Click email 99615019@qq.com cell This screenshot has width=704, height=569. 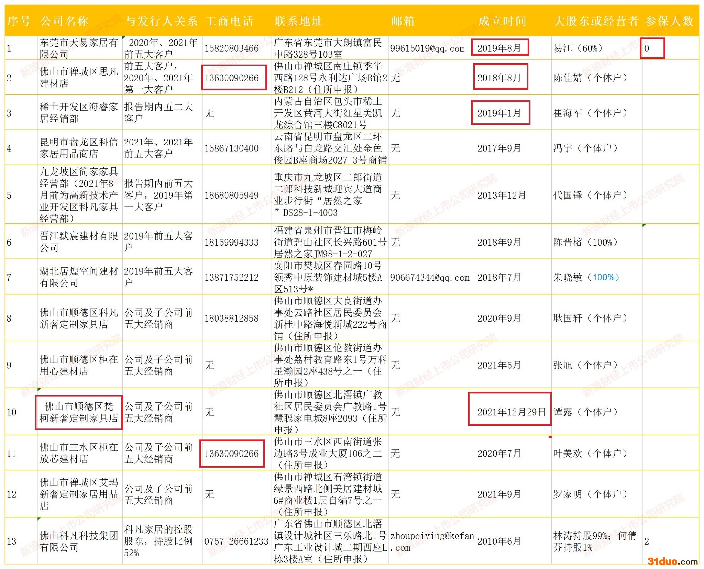tap(427, 48)
